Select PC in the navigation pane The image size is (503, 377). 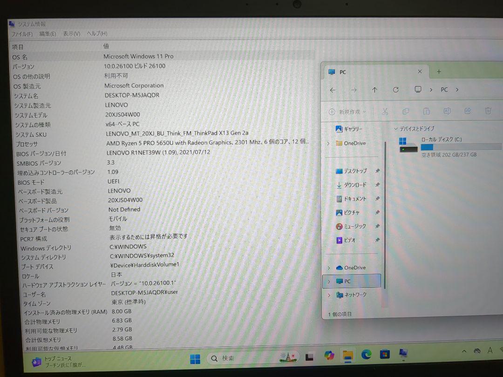coord(352,281)
